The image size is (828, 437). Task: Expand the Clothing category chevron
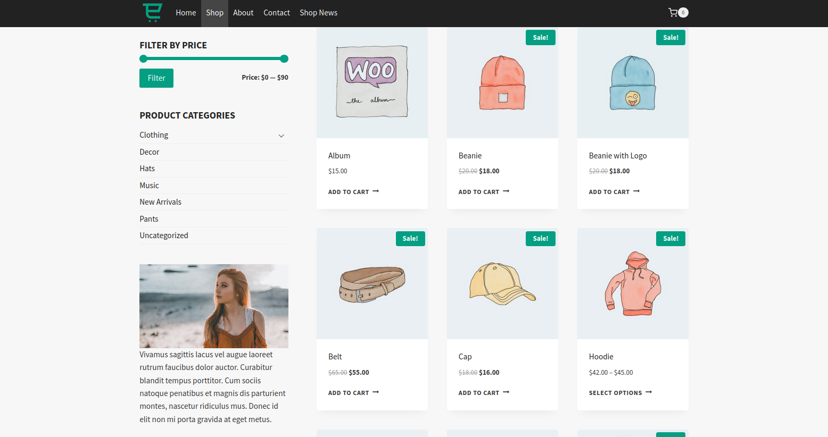tap(281, 136)
